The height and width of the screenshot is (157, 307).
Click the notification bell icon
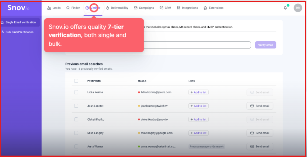285,8
